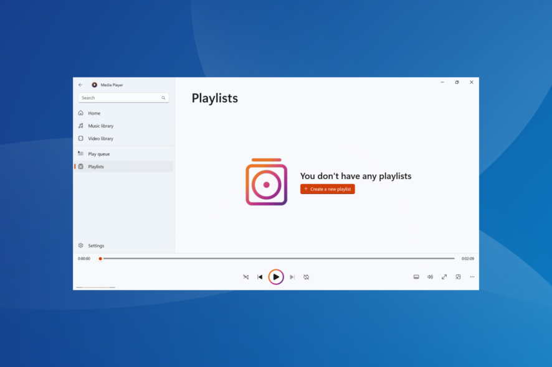Open Settings in the sidebar

pyautogui.click(x=123, y=245)
